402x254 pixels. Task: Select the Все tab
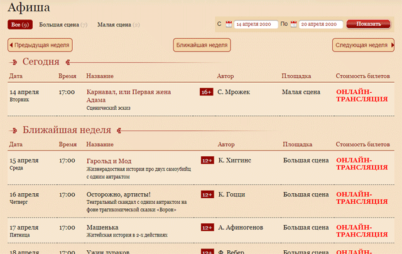click(19, 24)
